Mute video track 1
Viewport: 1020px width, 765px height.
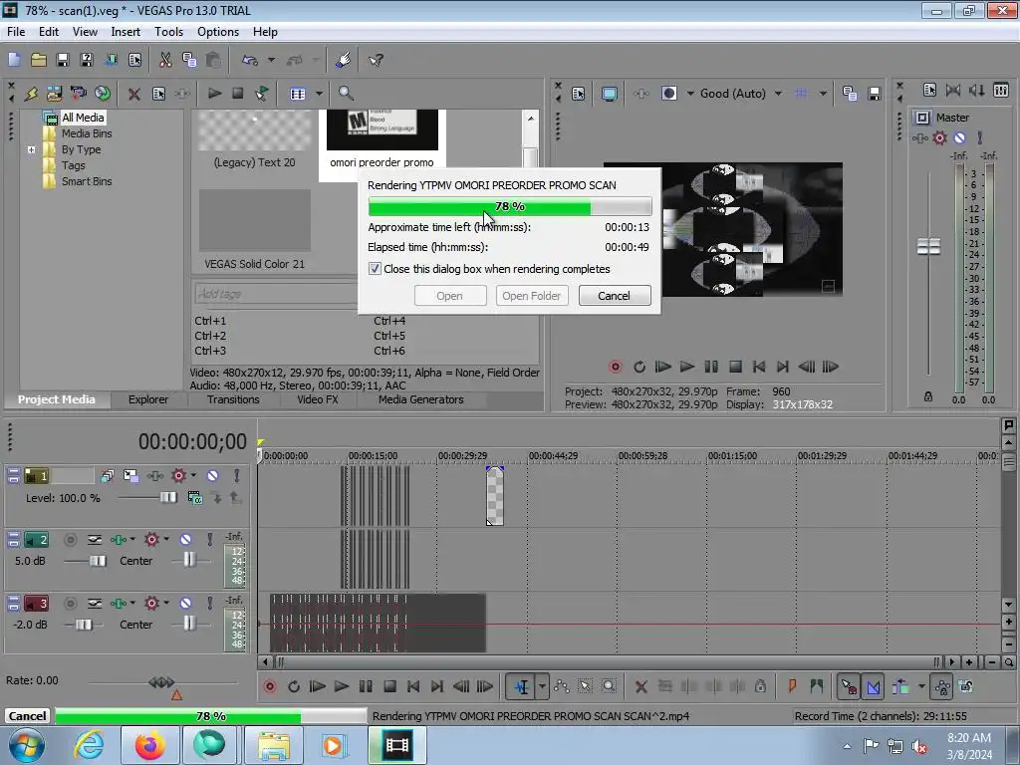[213, 476]
